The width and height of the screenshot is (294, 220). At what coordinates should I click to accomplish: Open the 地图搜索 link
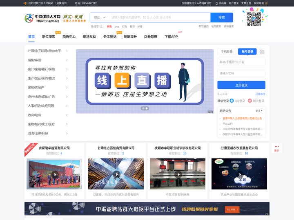coord(216,26)
